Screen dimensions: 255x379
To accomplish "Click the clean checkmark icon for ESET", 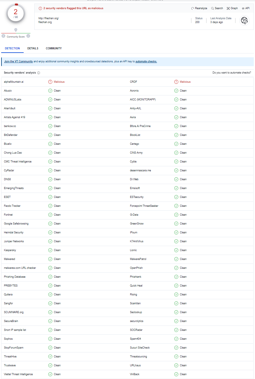I will pyautogui.click(x=50, y=197).
